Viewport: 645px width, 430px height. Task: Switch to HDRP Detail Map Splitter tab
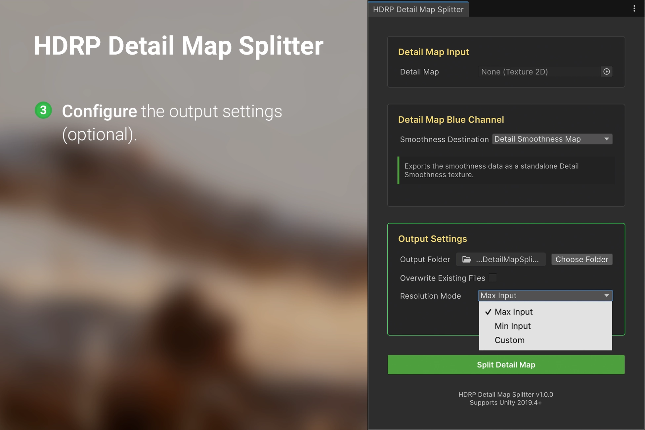(x=418, y=9)
